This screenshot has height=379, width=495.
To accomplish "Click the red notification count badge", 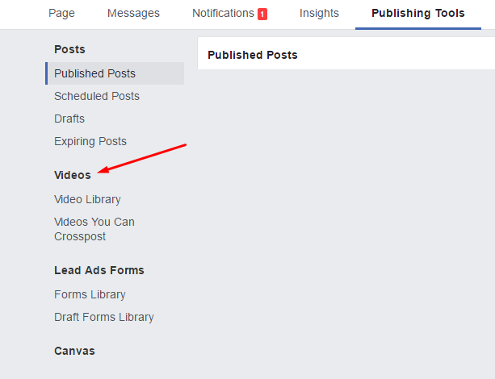I will pyautogui.click(x=262, y=14).
